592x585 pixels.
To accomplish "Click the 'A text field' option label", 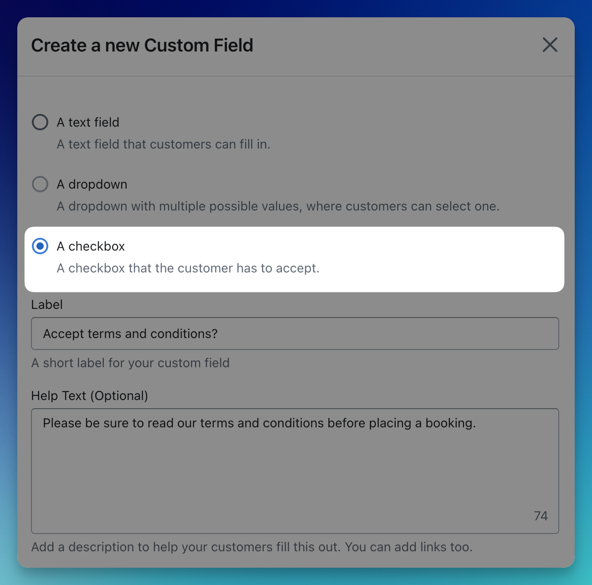I will [x=88, y=122].
